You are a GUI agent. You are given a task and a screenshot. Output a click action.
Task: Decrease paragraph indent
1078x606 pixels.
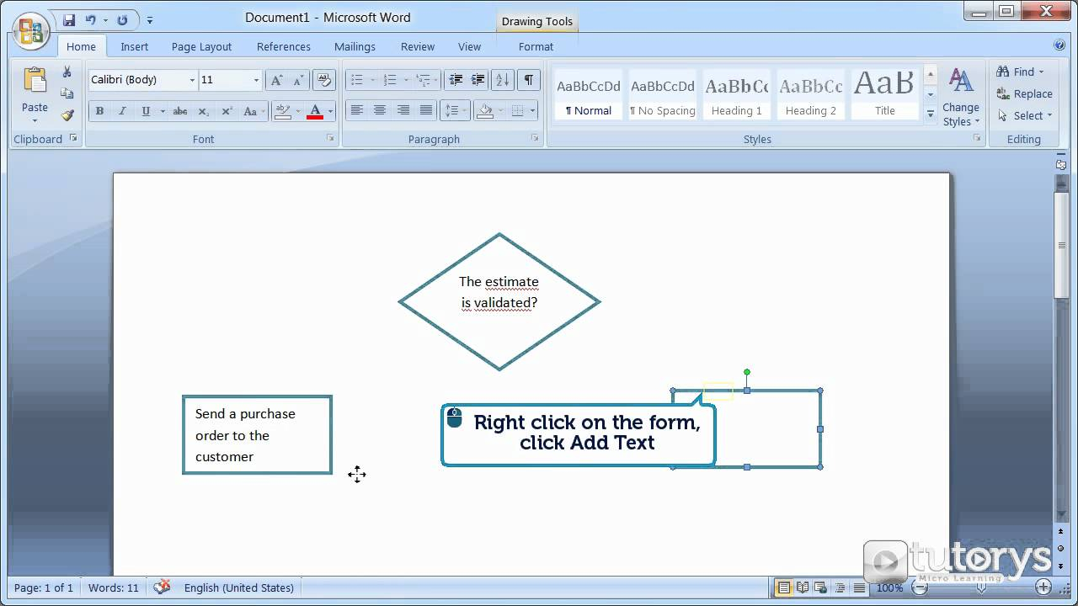[456, 80]
